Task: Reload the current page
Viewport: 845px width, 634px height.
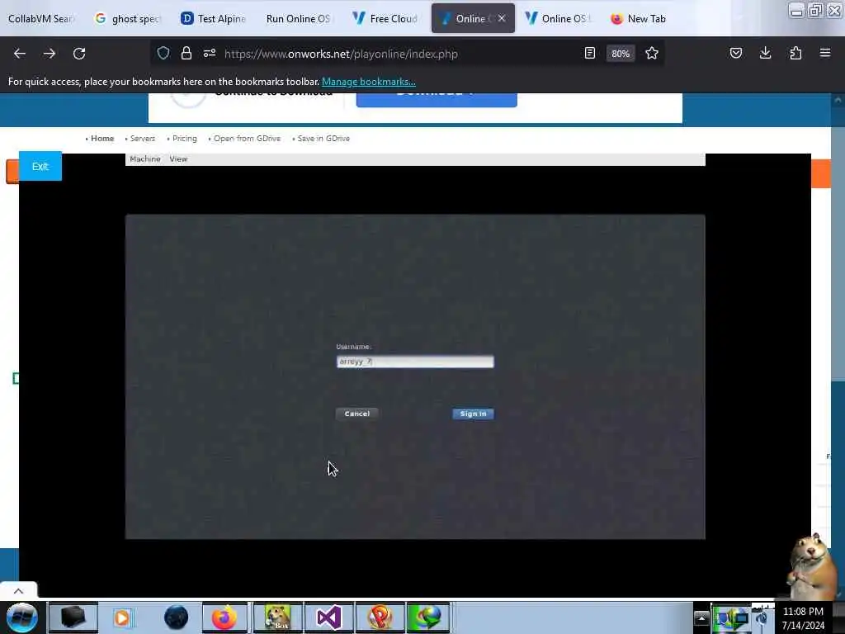Action: pos(79,54)
